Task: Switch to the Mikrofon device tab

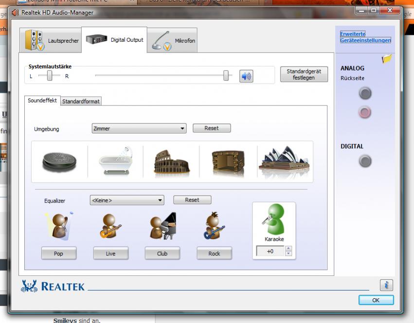Action: (x=172, y=41)
